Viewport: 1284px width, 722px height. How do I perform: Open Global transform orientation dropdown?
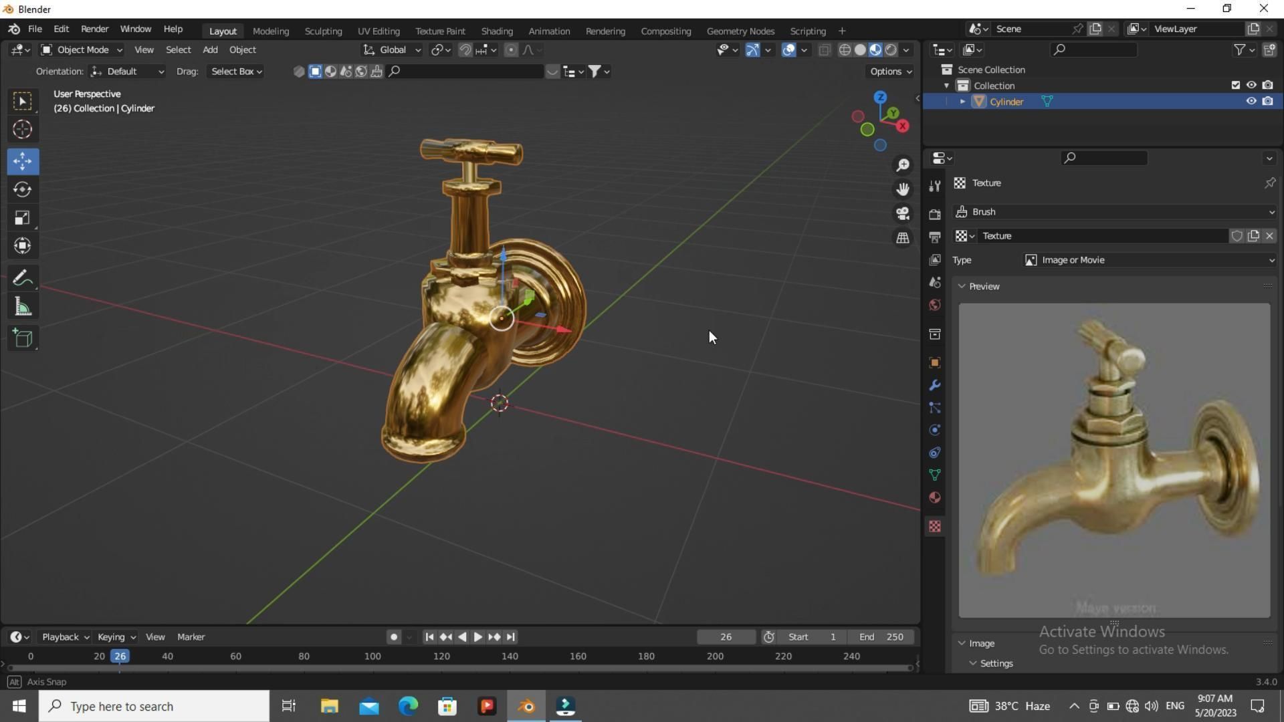[392, 49]
